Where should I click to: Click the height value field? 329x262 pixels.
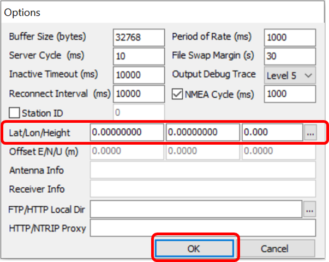tap(272, 132)
